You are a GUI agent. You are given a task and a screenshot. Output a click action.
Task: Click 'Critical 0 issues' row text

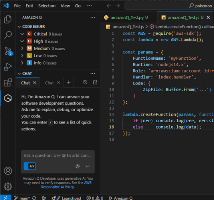click(48, 34)
